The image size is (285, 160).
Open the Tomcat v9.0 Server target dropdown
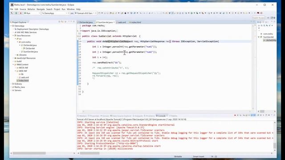tap(94, 13)
